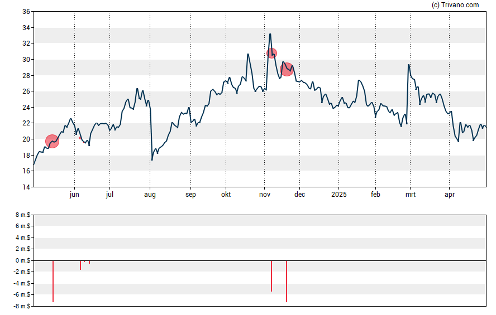Image resolution: width=496 pixels, height=315 pixels.
Task: Click the '18' price axis label
Action: tap(26, 156)
